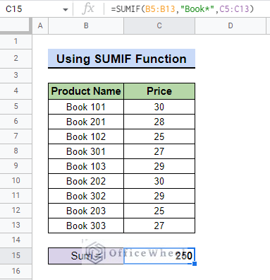Select row 6 header
Screen dimensions: 270x280
click(16, 122)
